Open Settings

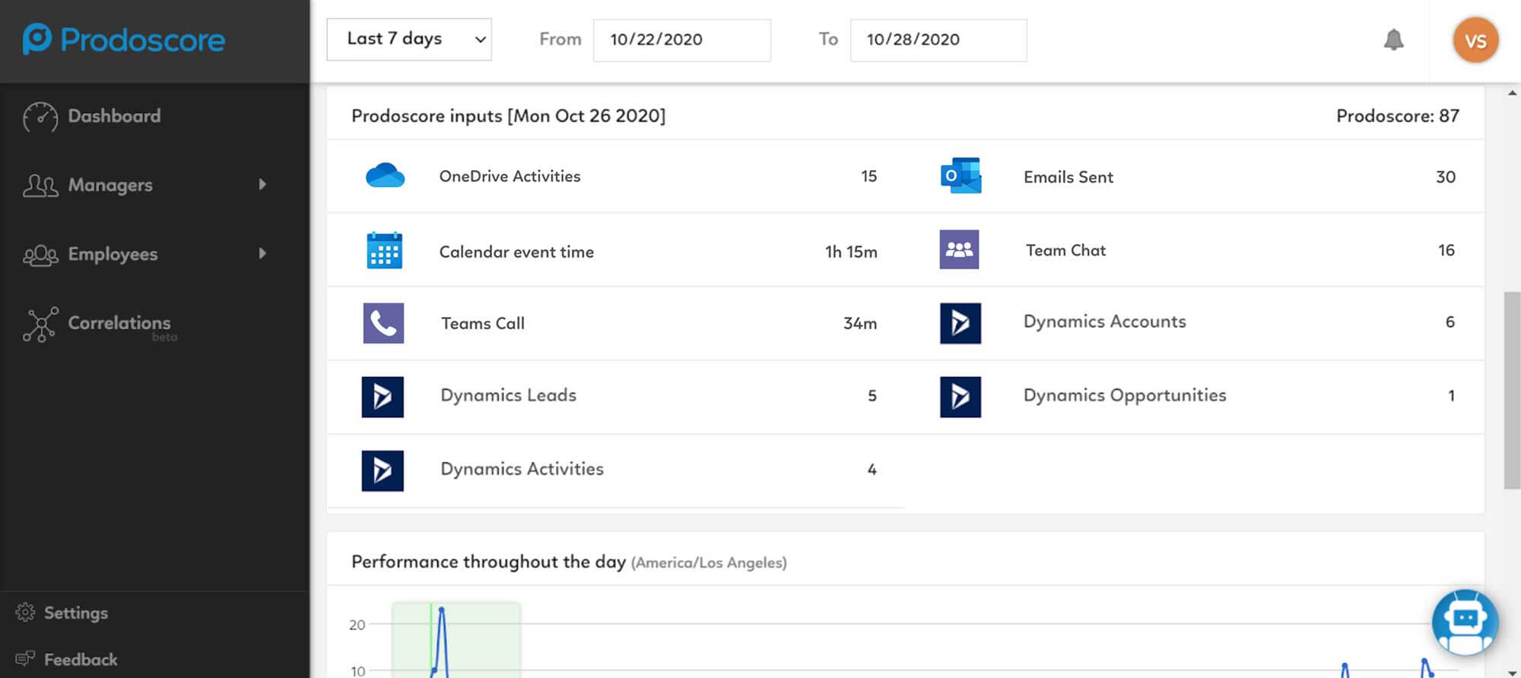pos(76,613)
